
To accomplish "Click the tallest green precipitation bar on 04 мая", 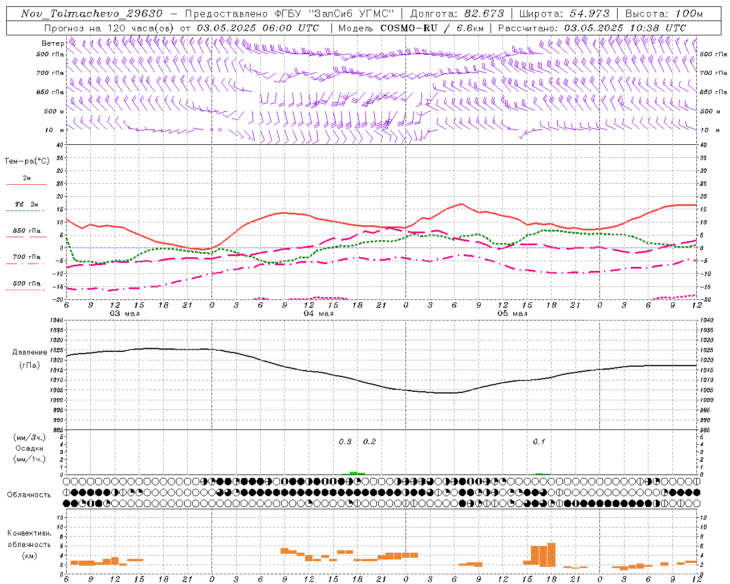I will [353, 473].
